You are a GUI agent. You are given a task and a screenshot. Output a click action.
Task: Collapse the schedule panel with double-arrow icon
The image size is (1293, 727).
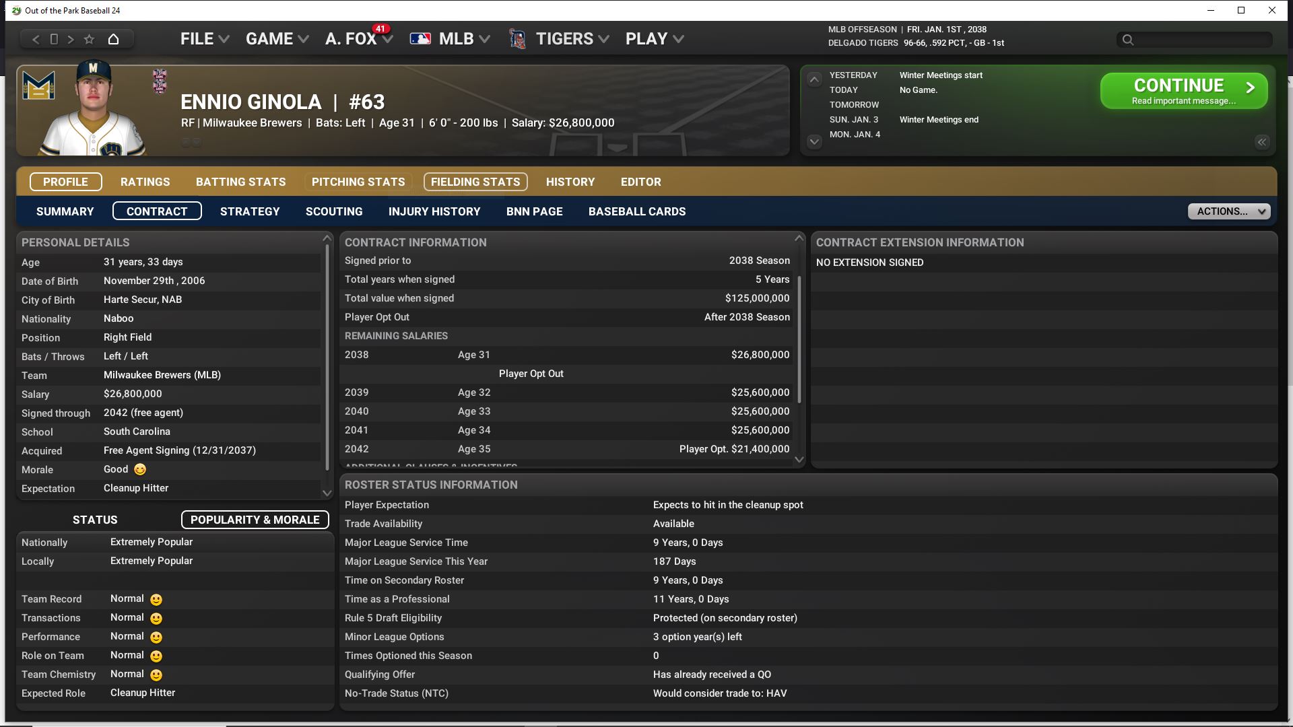point(1261,142)
